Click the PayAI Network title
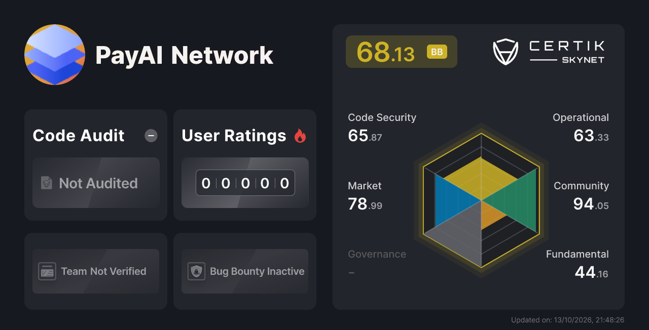Image resolution: width=649 pixels, height=330 pixels. 185,55
